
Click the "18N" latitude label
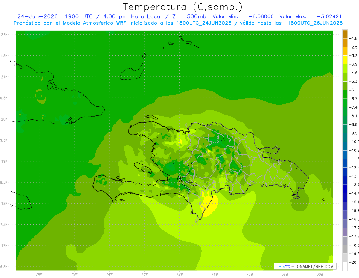(x=4, y=204)
